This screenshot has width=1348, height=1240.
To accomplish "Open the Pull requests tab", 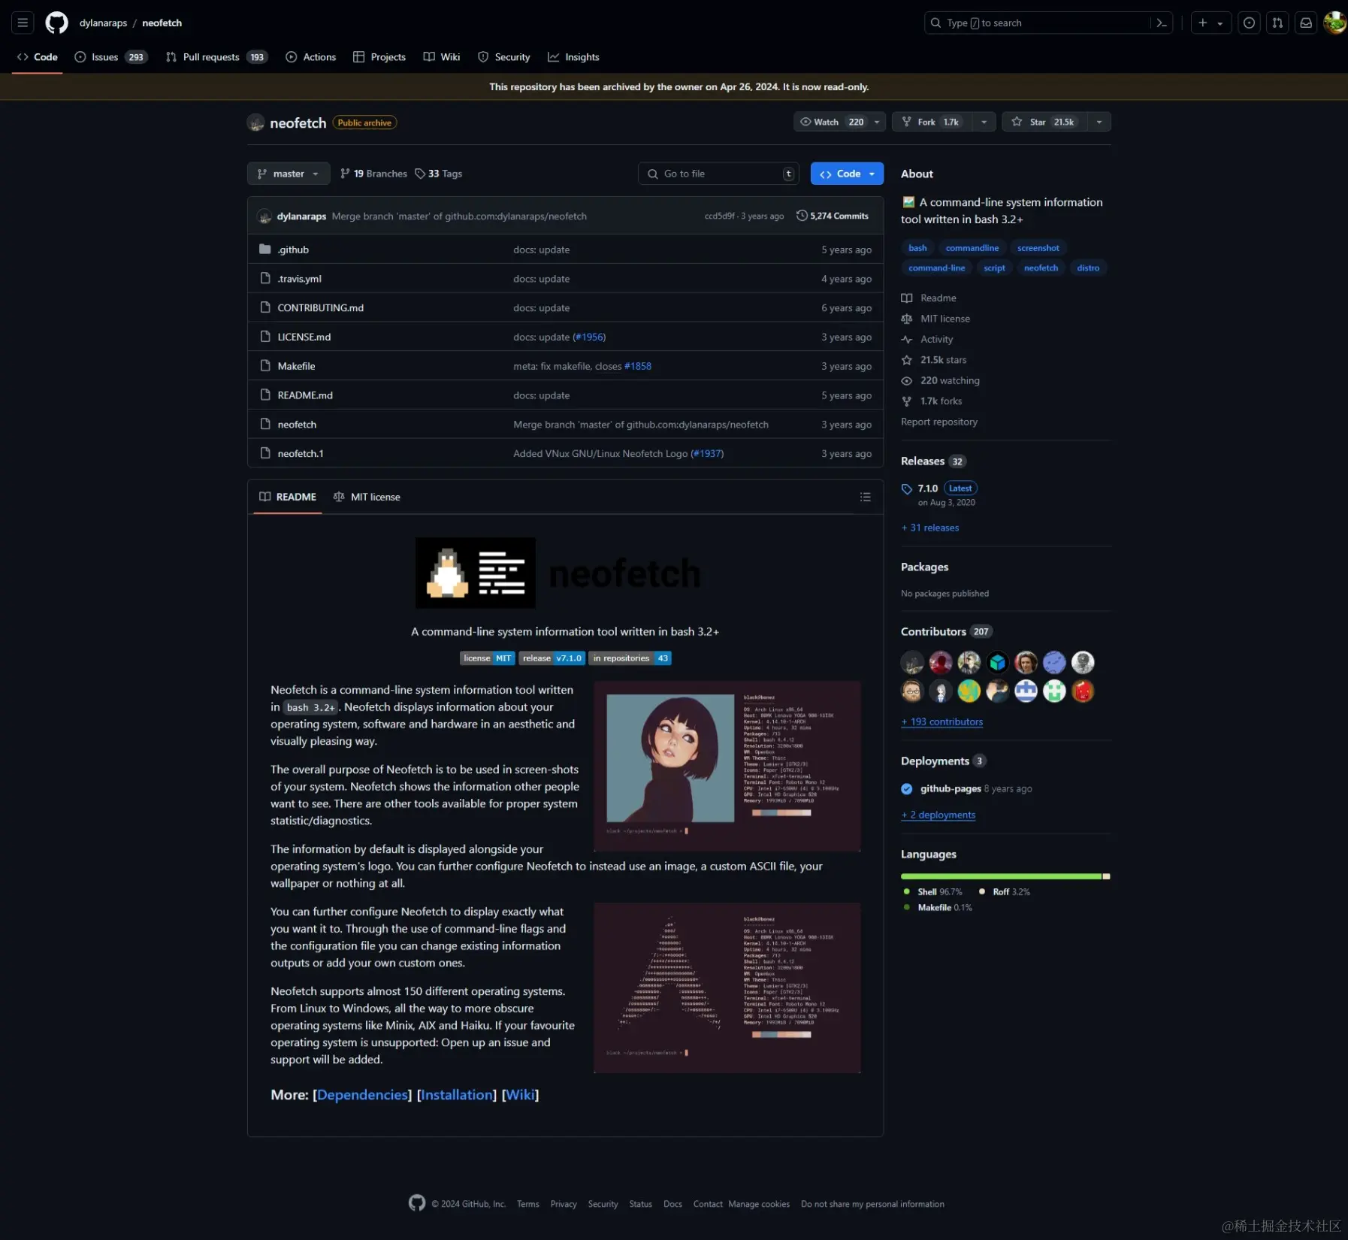I will pyautogui.click(x=216, y=57).
